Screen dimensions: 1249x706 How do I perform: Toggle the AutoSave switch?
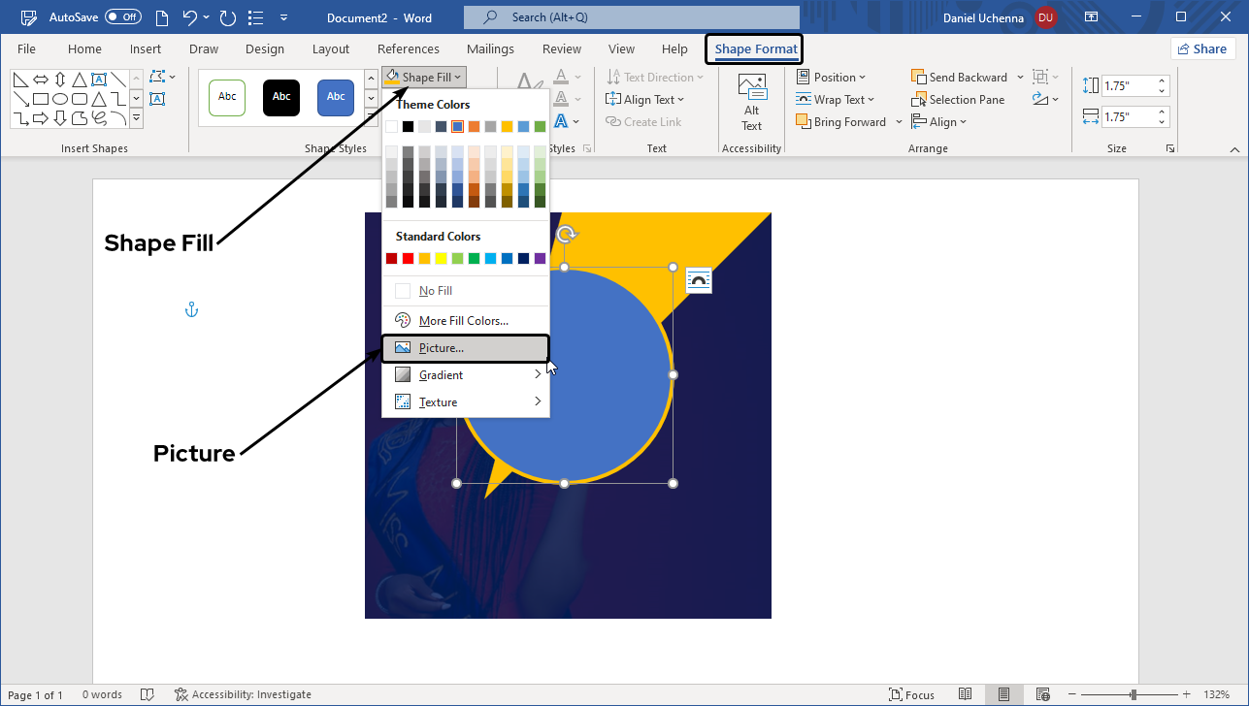tap(123, 17)
